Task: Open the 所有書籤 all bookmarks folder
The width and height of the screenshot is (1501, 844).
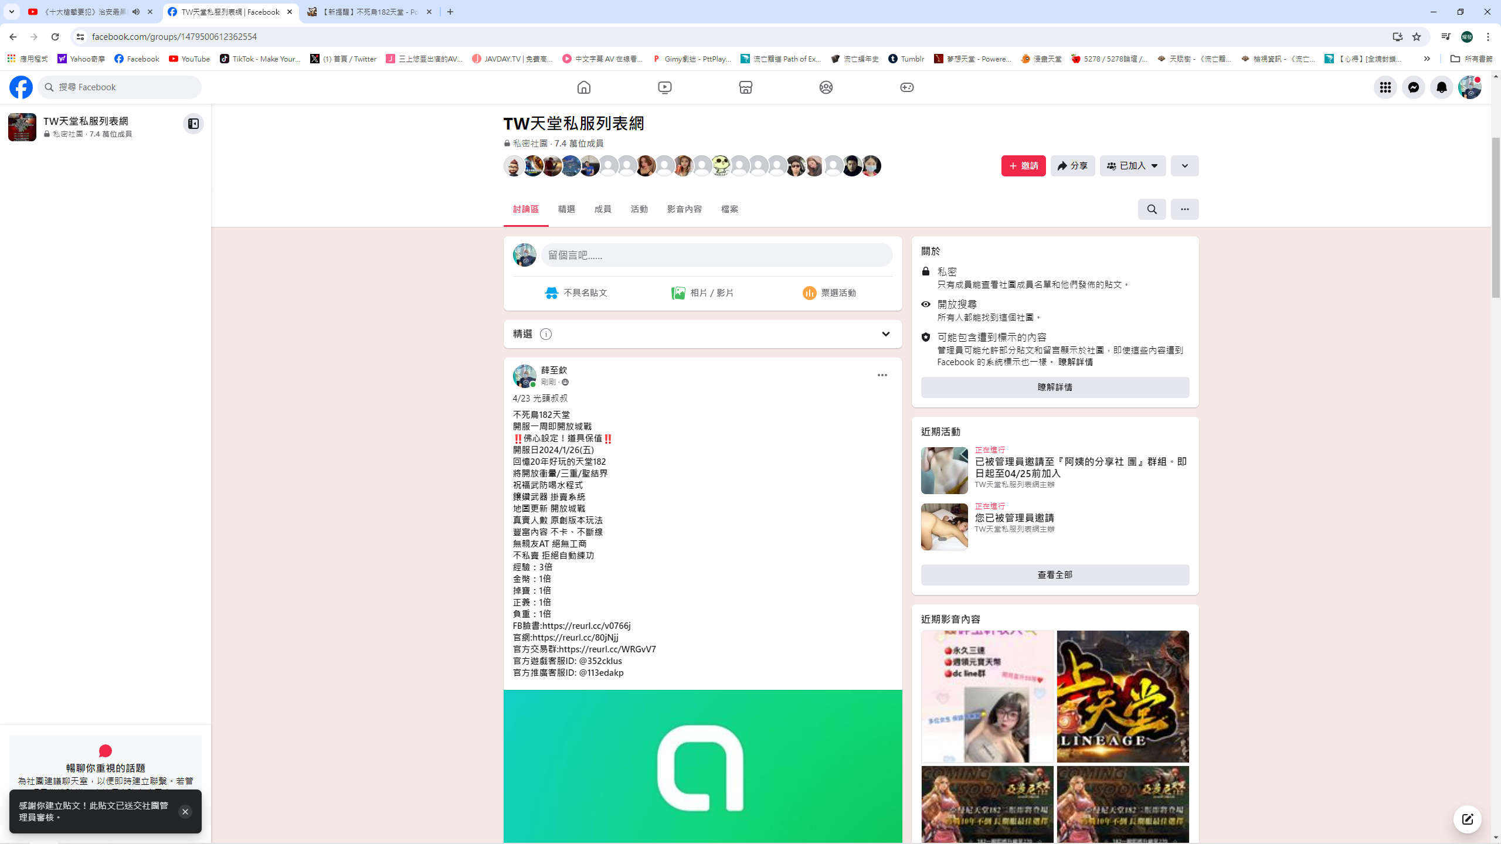Action: point(1471,59)
